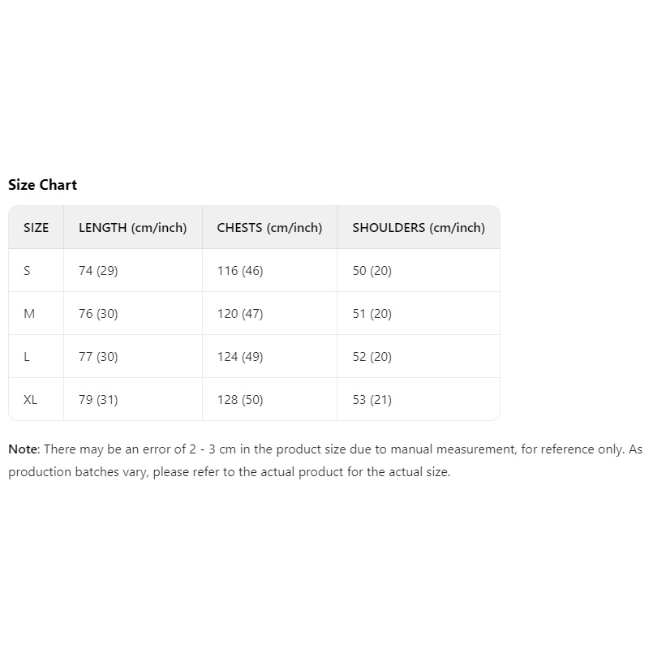653x653 pixels.
Task: Click the CHESTS (cm/inch) column header
Action: point(269,228)
